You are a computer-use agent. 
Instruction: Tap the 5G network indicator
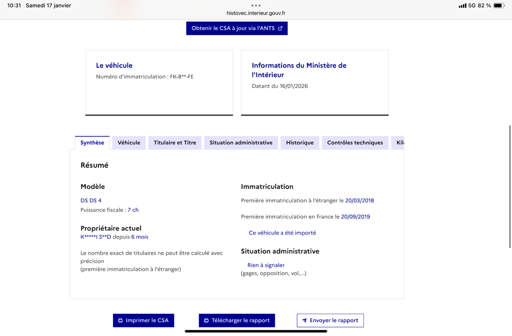(x=472, y=6)
